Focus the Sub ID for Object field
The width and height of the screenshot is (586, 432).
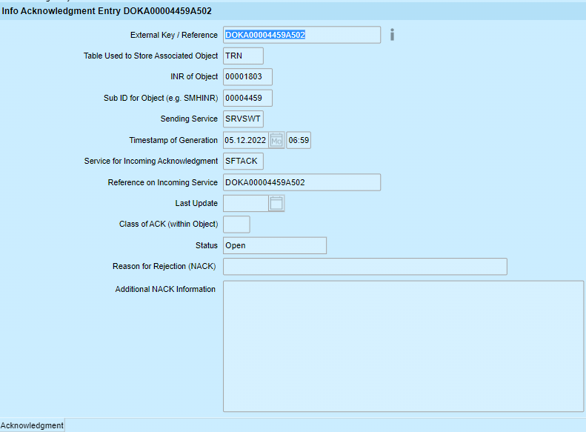point(247,98)
